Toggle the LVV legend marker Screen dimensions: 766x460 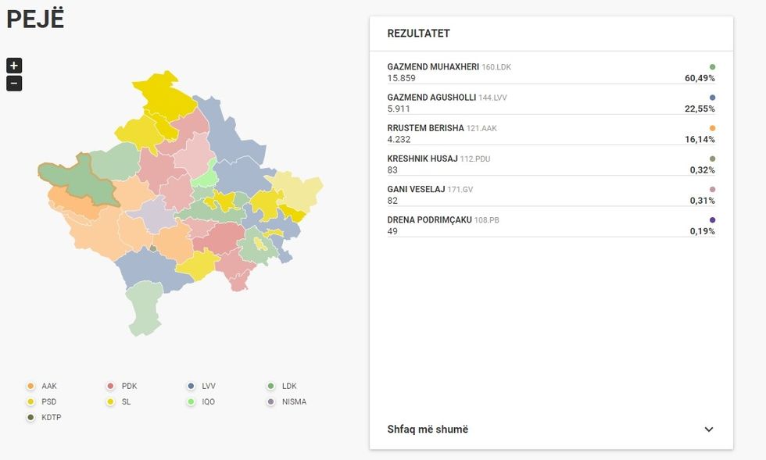pyautogui.click(x=191, y=387)
